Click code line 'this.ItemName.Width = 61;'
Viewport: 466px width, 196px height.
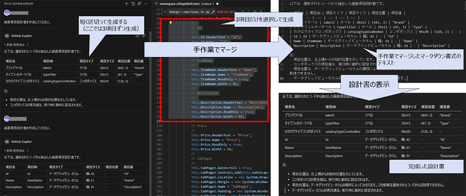(x=216, y=84)
